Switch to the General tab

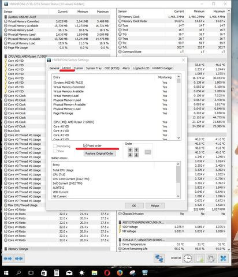54,68
